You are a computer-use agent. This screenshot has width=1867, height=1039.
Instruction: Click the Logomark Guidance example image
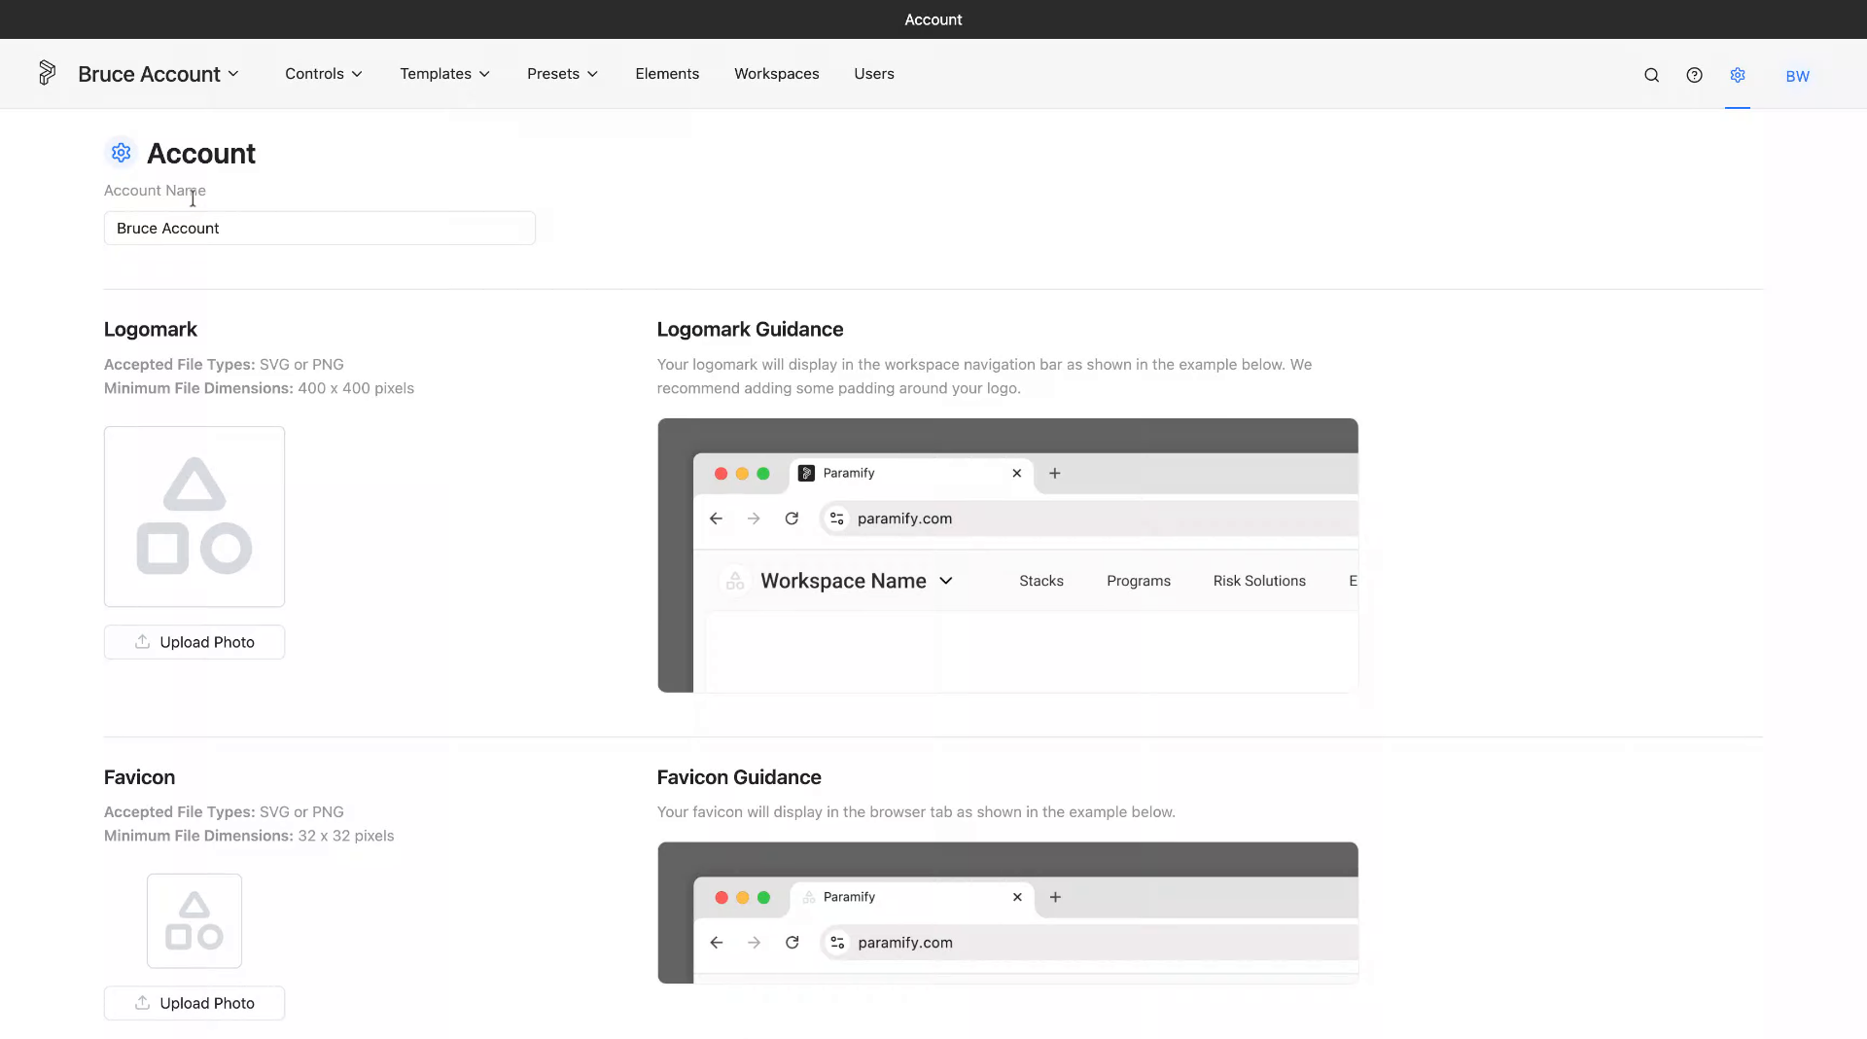point(1007,555)
